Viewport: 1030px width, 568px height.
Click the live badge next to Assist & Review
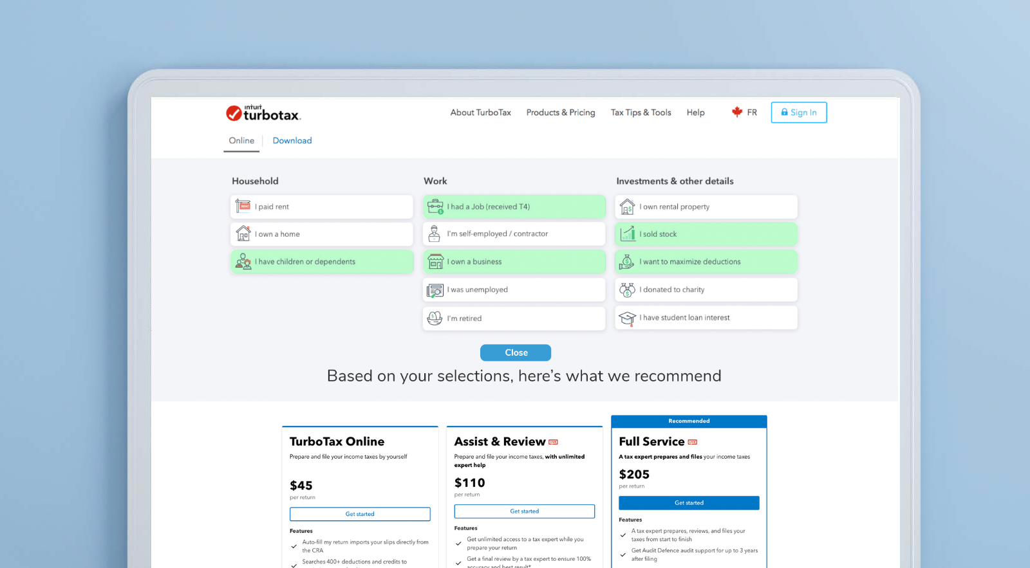tap(553, 442)
